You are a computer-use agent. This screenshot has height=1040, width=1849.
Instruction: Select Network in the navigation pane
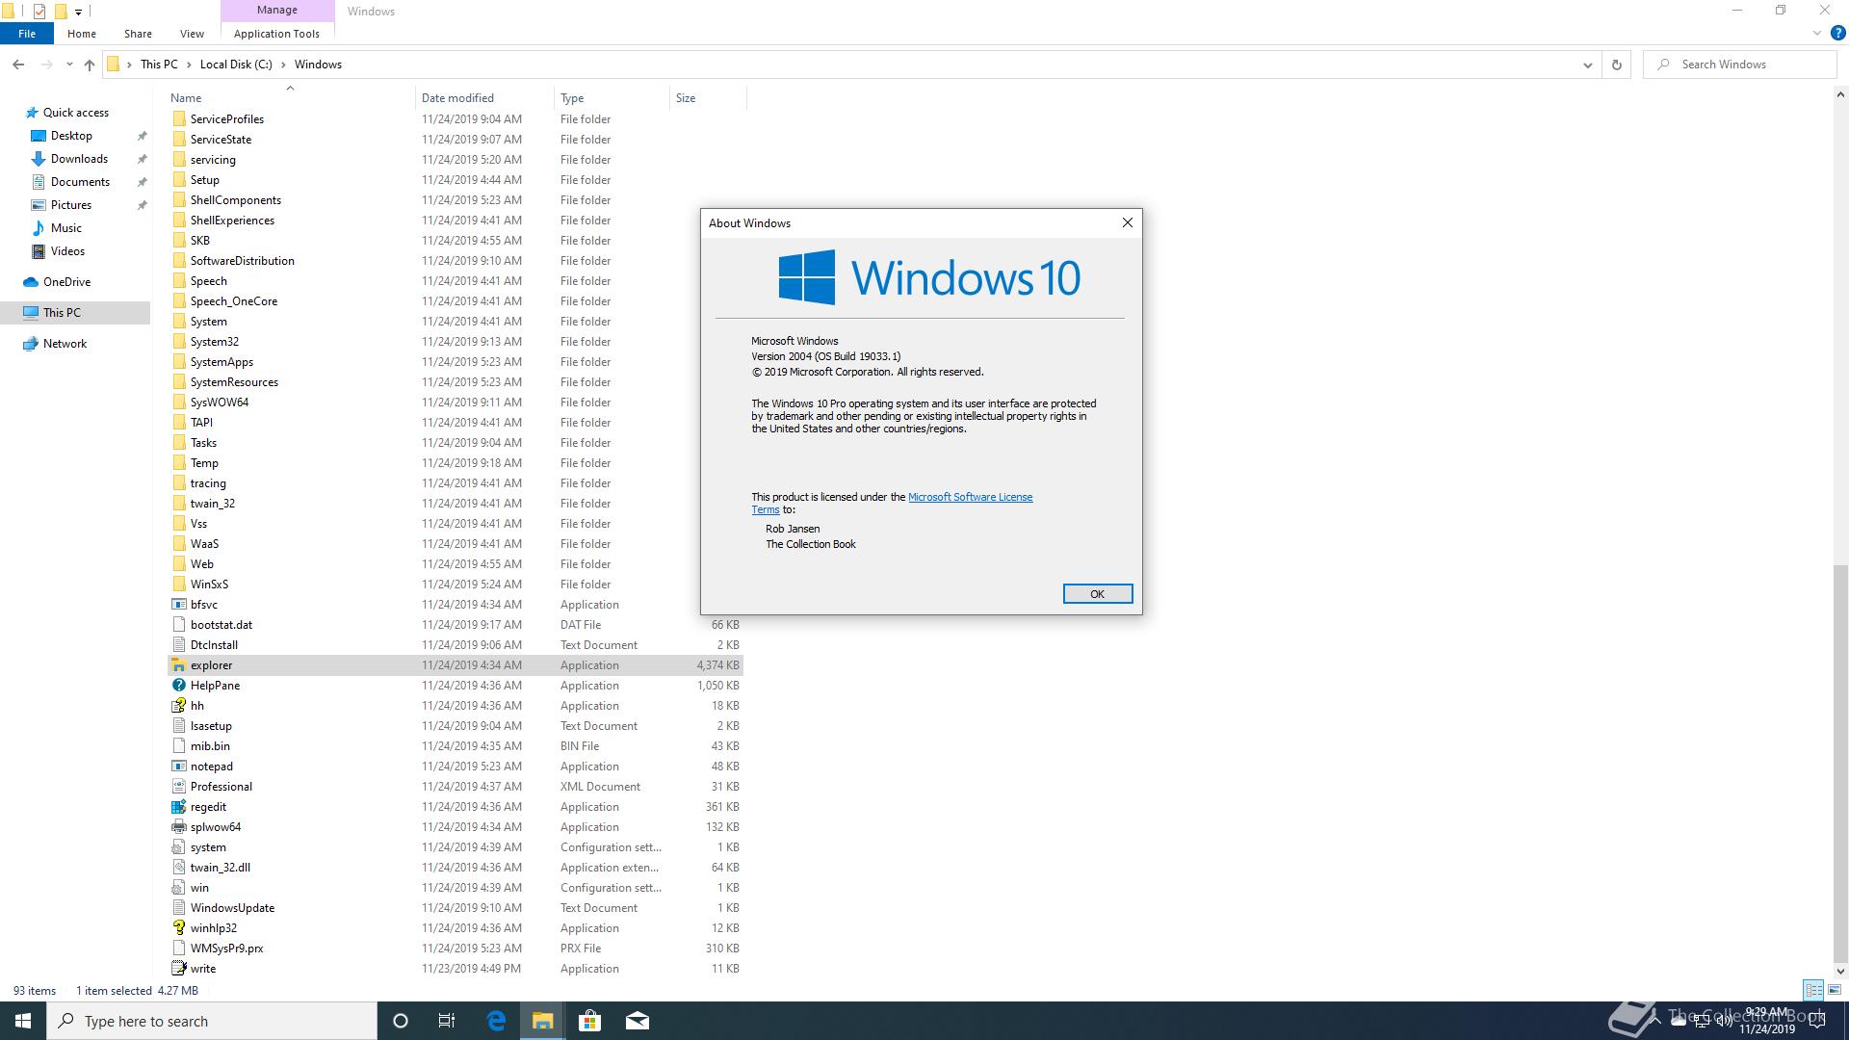(x=65, y=344)
